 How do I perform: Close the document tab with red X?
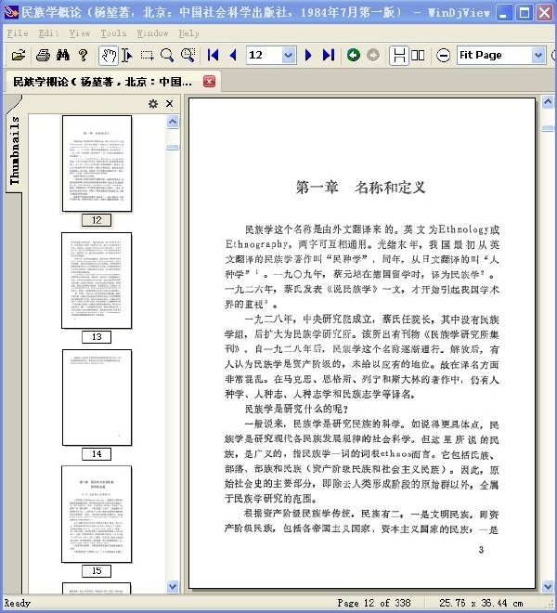point(209,82)
